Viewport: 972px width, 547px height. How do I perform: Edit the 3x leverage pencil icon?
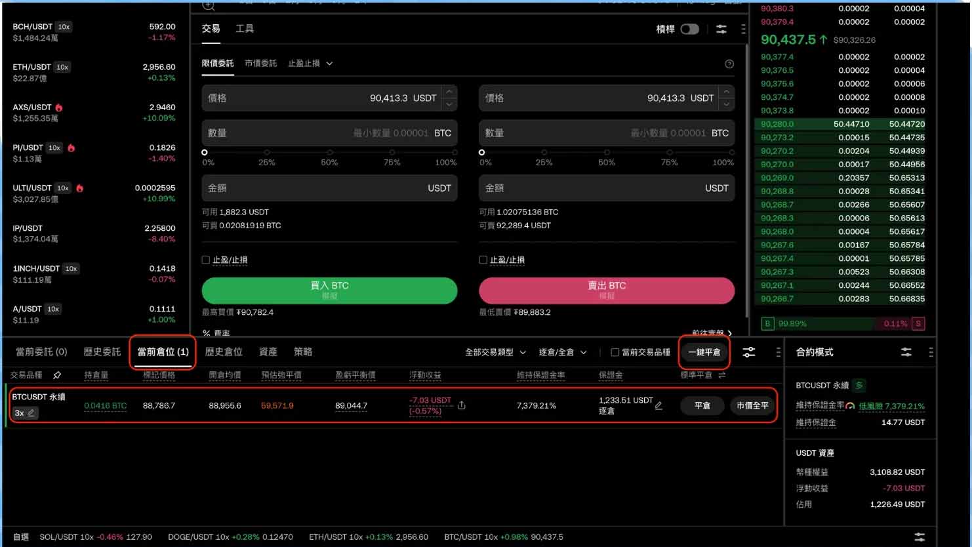[31, 413]
